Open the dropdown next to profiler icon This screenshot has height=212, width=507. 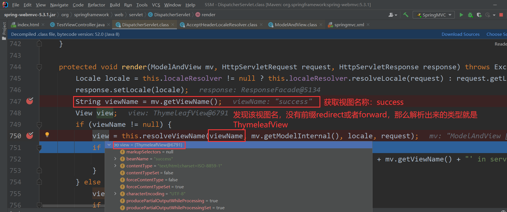tap(494, 15)
